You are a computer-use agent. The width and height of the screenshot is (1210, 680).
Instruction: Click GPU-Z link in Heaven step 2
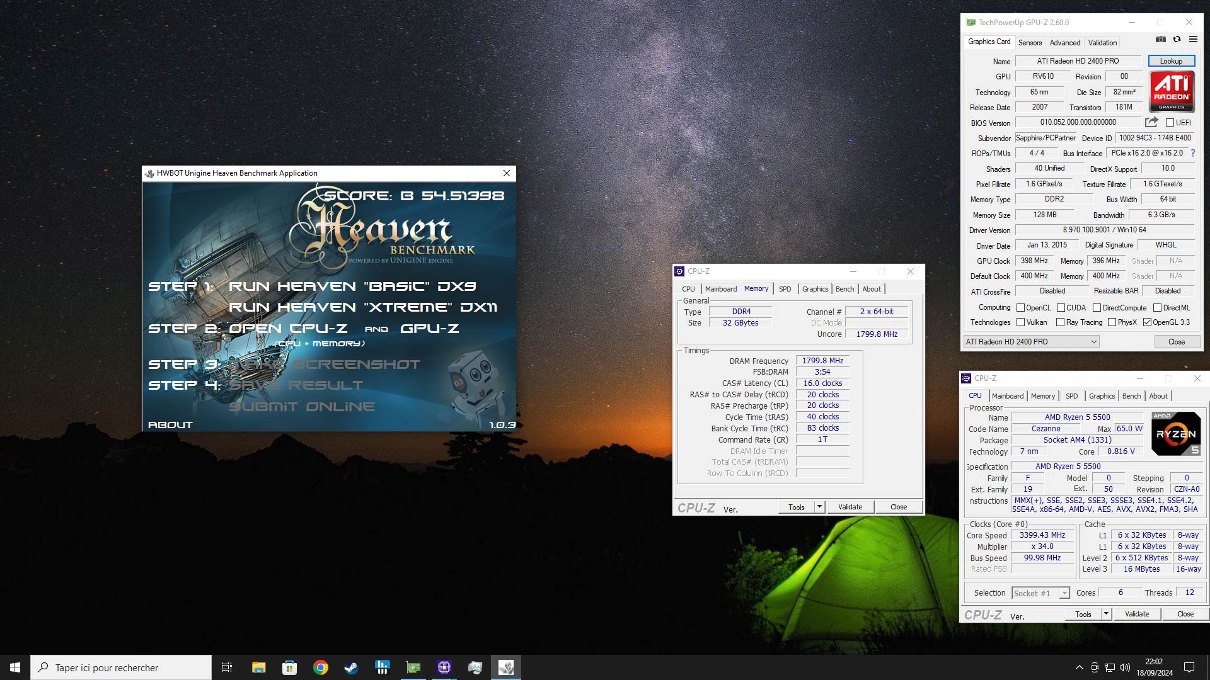click(x=429, y=329)
